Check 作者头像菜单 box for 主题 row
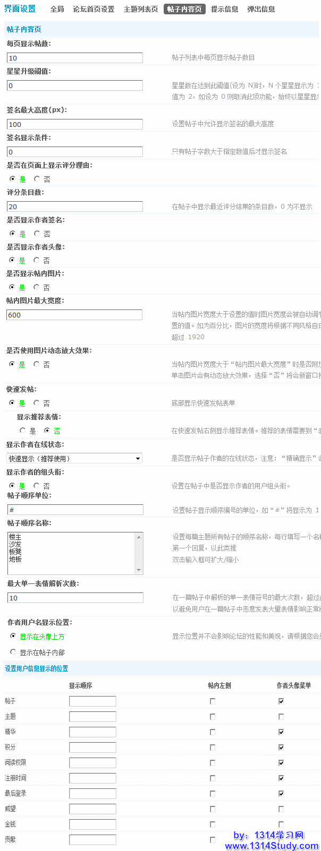The width and height of the screenshot is (321, 851). click(x=281, y=717)
